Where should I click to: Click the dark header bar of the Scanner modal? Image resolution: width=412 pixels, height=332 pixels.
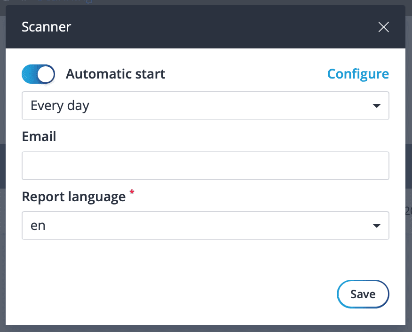205,27
